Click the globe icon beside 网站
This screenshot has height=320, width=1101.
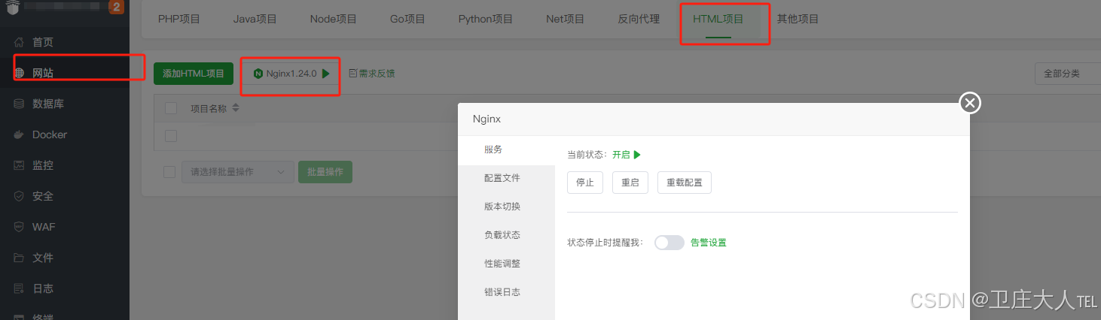pos(20,73)
